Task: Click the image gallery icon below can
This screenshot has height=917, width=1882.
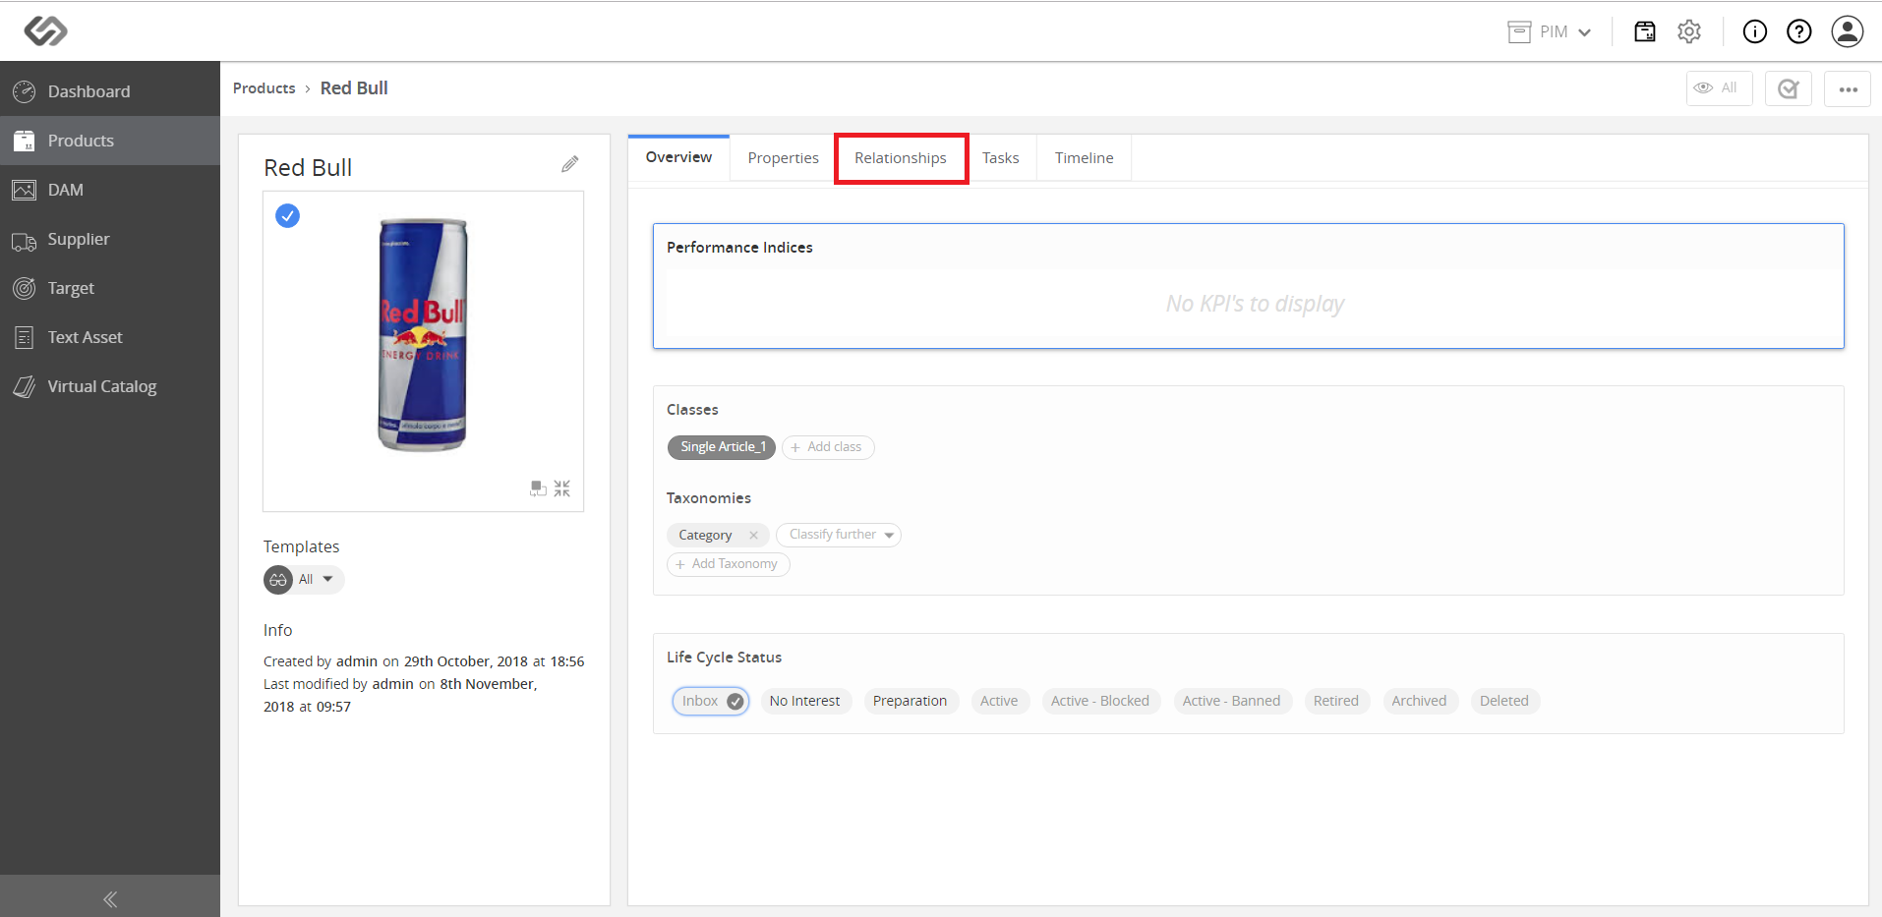Action: (x=538, y=488)
